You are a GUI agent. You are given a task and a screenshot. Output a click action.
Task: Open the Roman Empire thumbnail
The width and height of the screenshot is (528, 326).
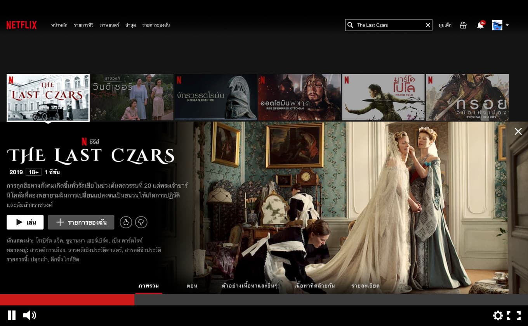pyautogui.click(x=216, y=97)
